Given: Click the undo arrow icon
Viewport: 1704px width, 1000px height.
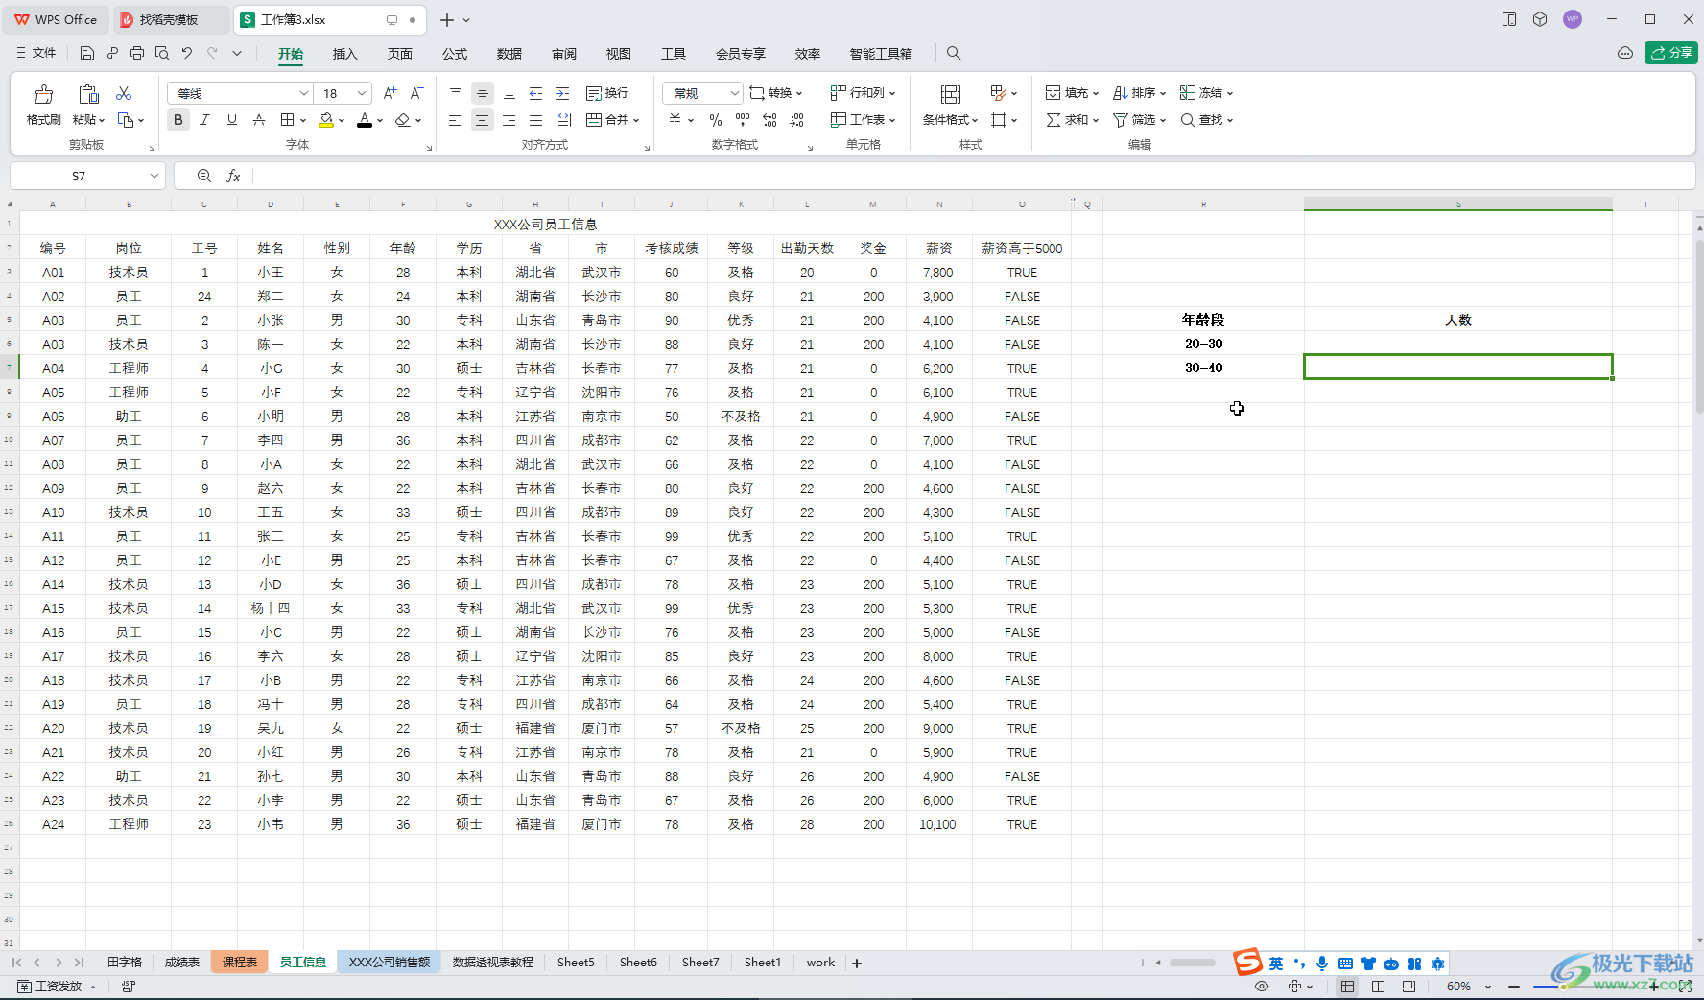Looking at the screenshot, I should point(187,54).
